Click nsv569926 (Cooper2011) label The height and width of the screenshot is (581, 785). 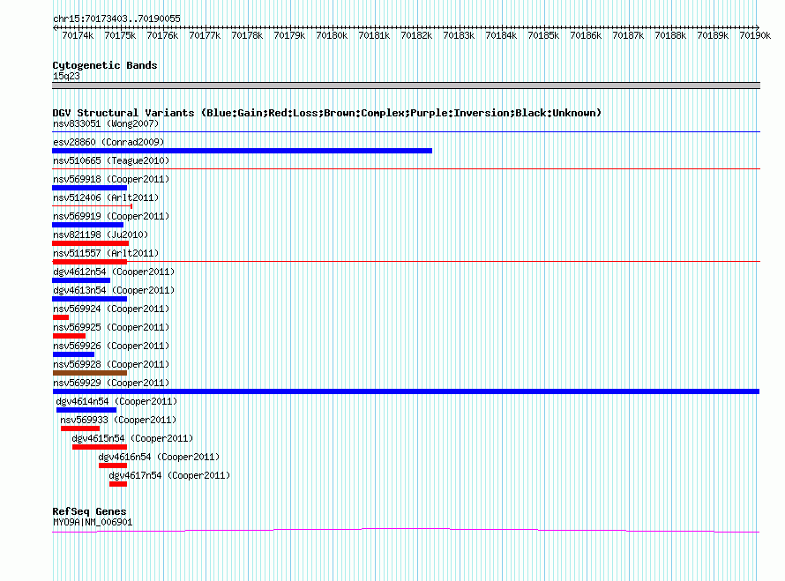(x=111, y=346)
